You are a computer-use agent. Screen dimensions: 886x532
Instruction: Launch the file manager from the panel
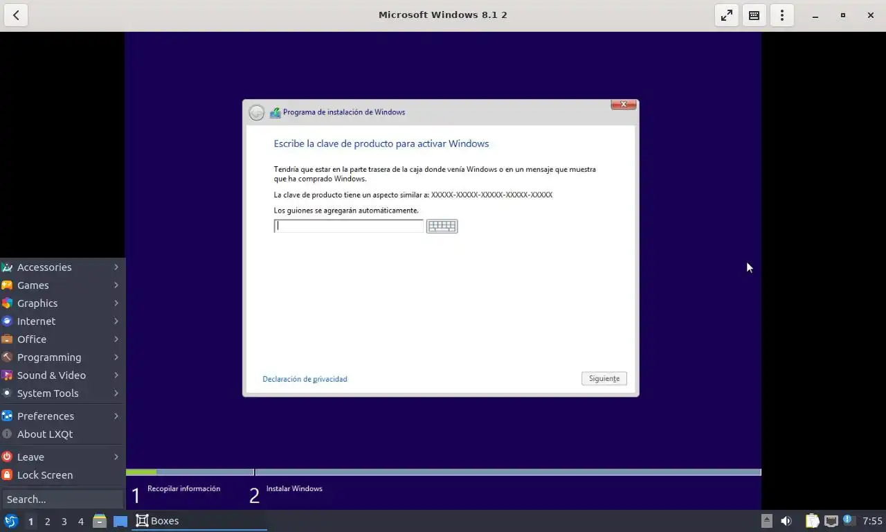(100, 521)
